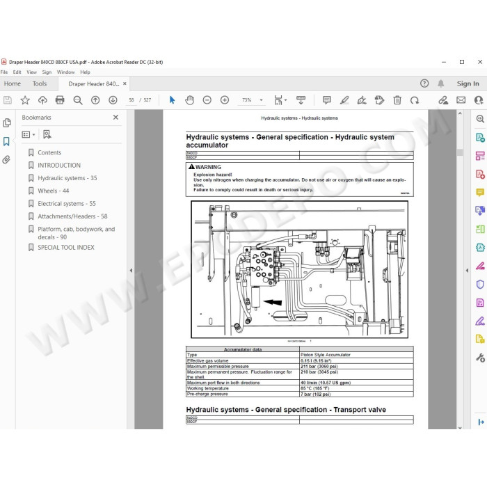The image size is (487, 487).
Task: Click the scrolling mode icon
Action: (301, 100)
